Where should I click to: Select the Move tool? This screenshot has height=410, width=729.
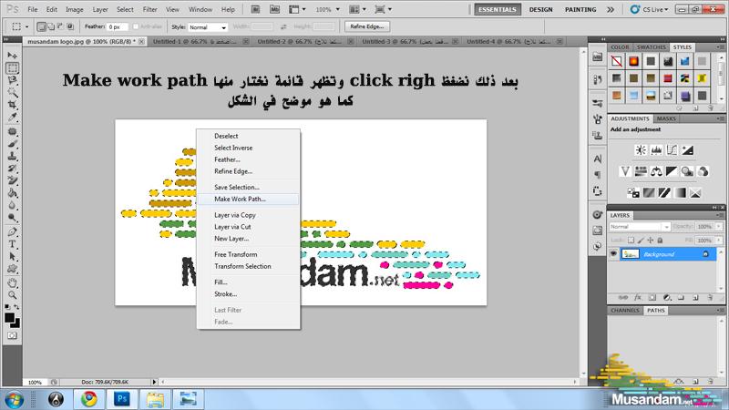(x=12, y=56)
